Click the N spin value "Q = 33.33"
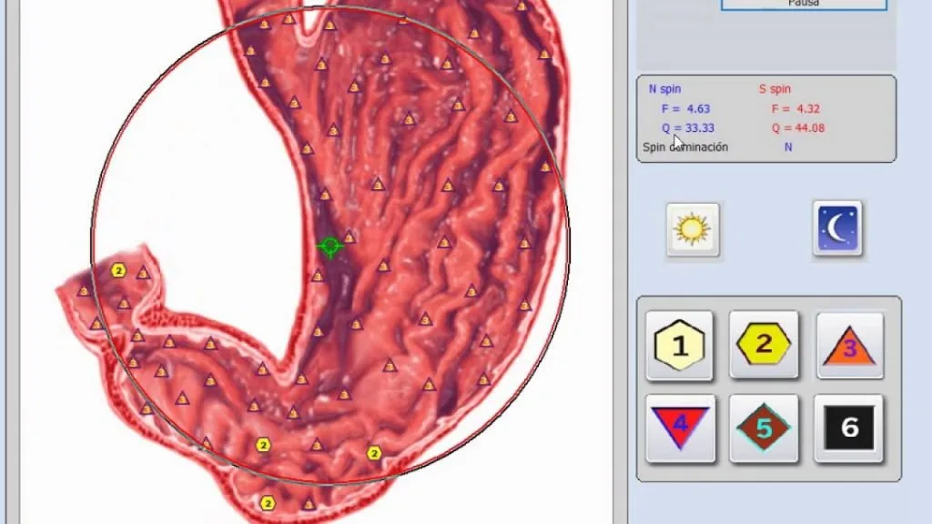 [688, 127]
